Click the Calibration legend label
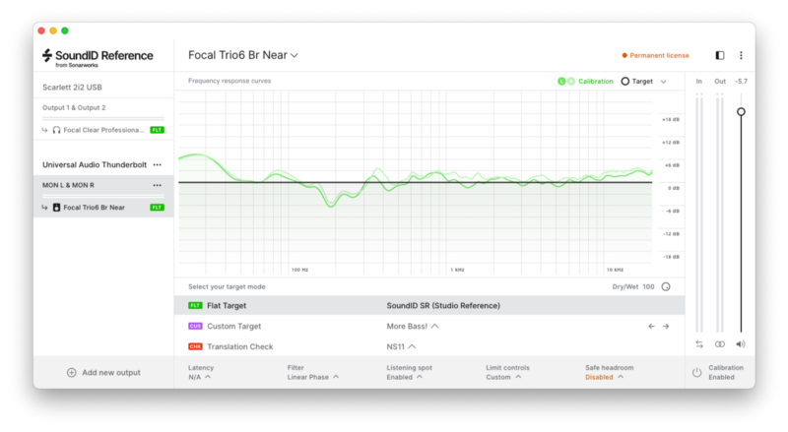Viewport: 788px width, 432px height. (x=596, y=82)
